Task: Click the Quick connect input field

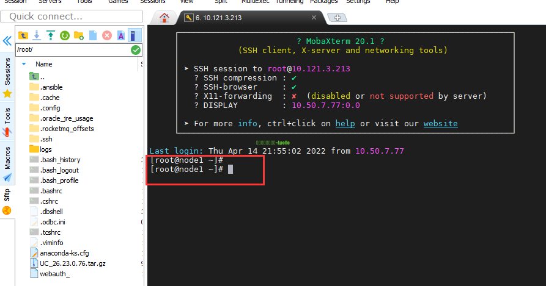Action: tap(73, 16)
